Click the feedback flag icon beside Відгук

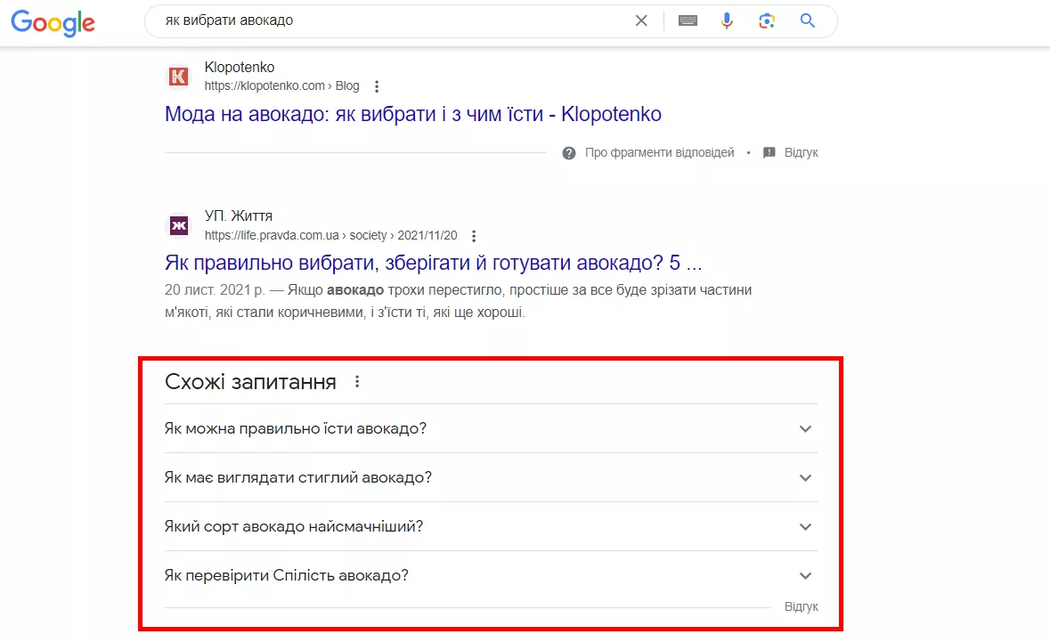pyautogui.click(x=769, y=152)
